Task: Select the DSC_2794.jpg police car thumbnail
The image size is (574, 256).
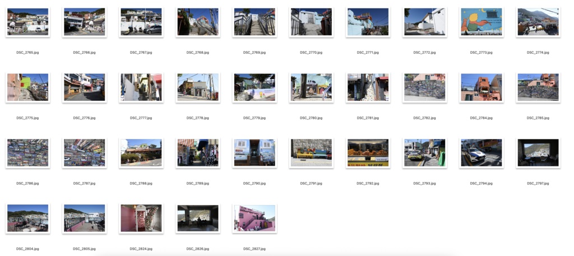Action: pyautogui.click(x=482, y=153)
